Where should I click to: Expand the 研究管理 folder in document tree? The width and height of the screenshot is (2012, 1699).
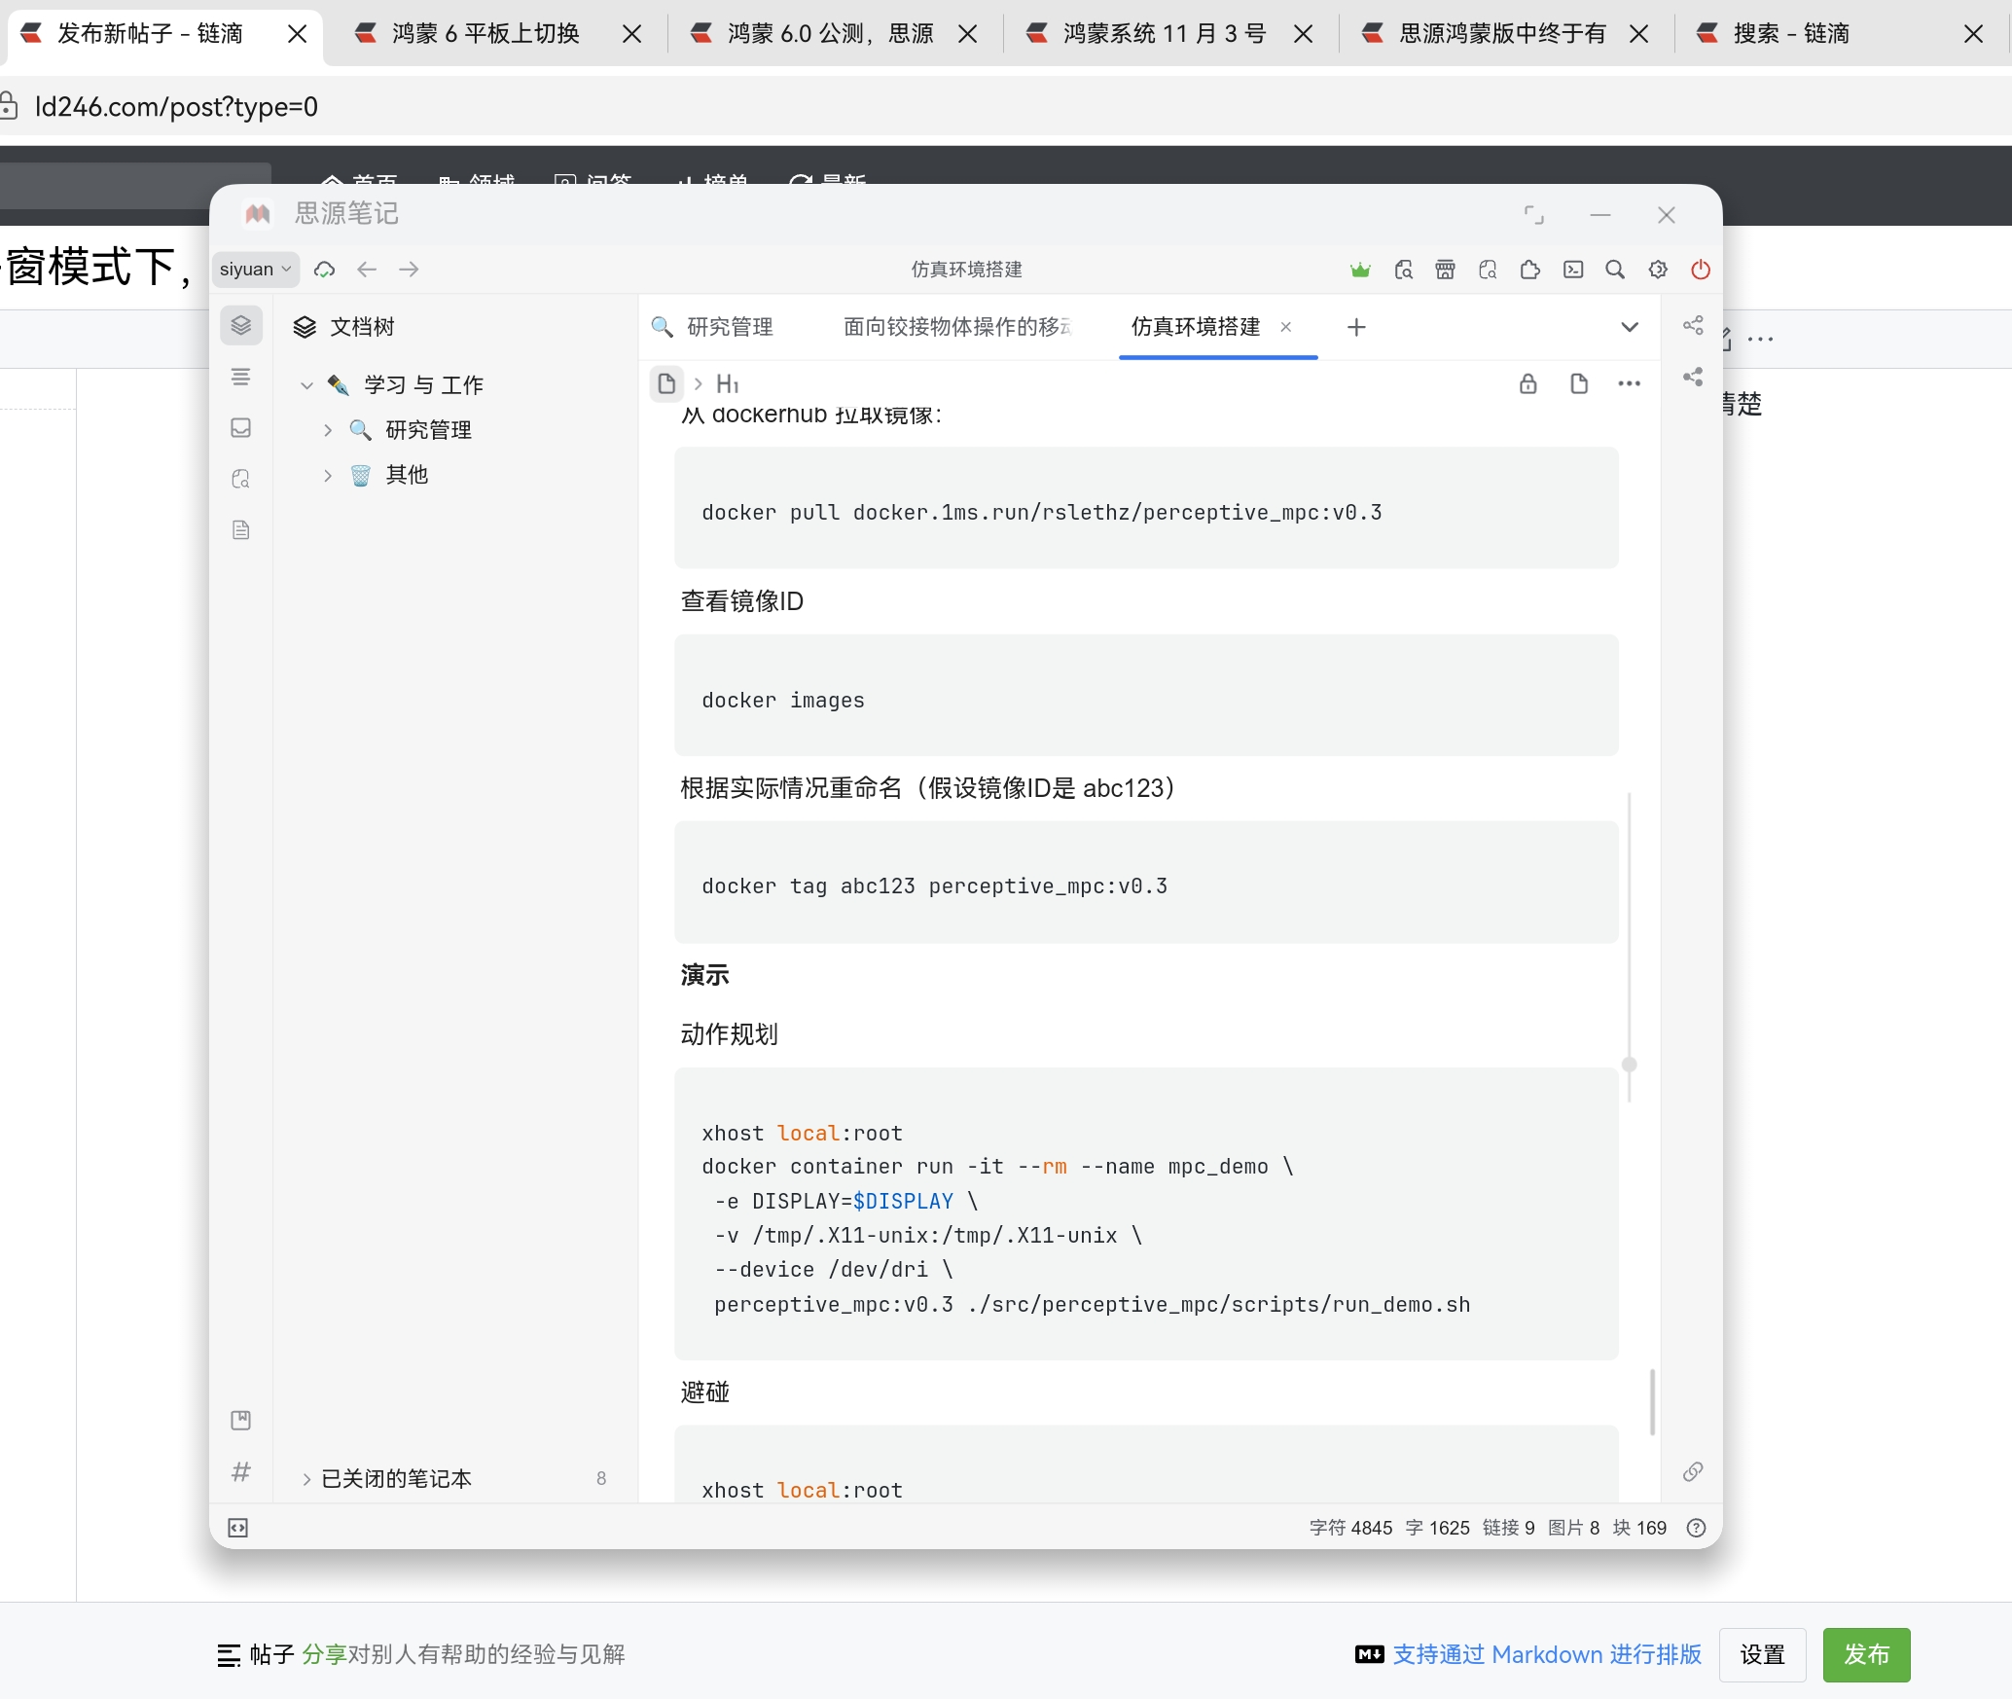click(327, 429)
